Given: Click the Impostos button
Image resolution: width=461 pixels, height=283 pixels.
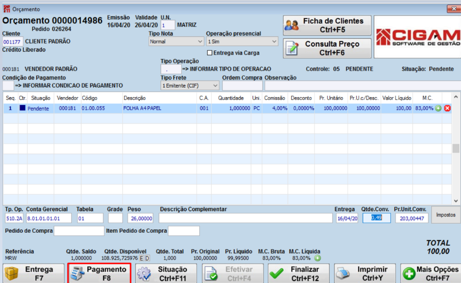Looking at the screenshot, I should (x=446, y=215).
